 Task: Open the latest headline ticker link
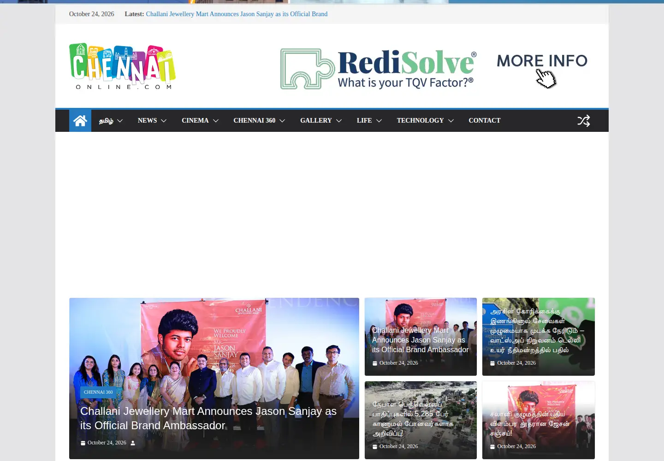(237, 14)
